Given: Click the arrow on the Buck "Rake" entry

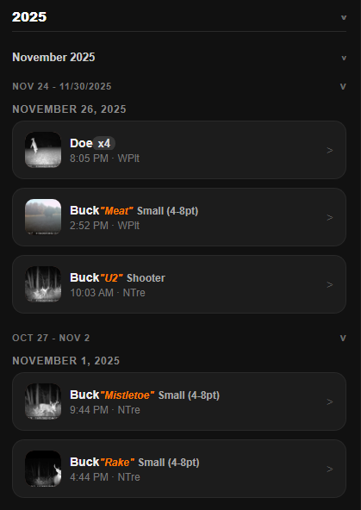Looking at the screenshot, I should 330,469.
